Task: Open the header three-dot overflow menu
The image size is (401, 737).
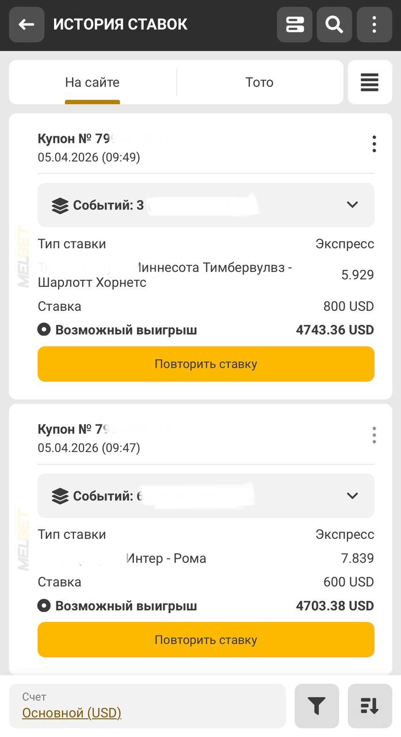Action: [374, 25]
